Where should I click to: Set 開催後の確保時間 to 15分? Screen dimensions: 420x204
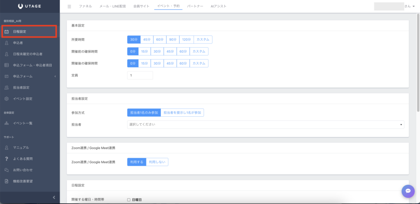144,63
